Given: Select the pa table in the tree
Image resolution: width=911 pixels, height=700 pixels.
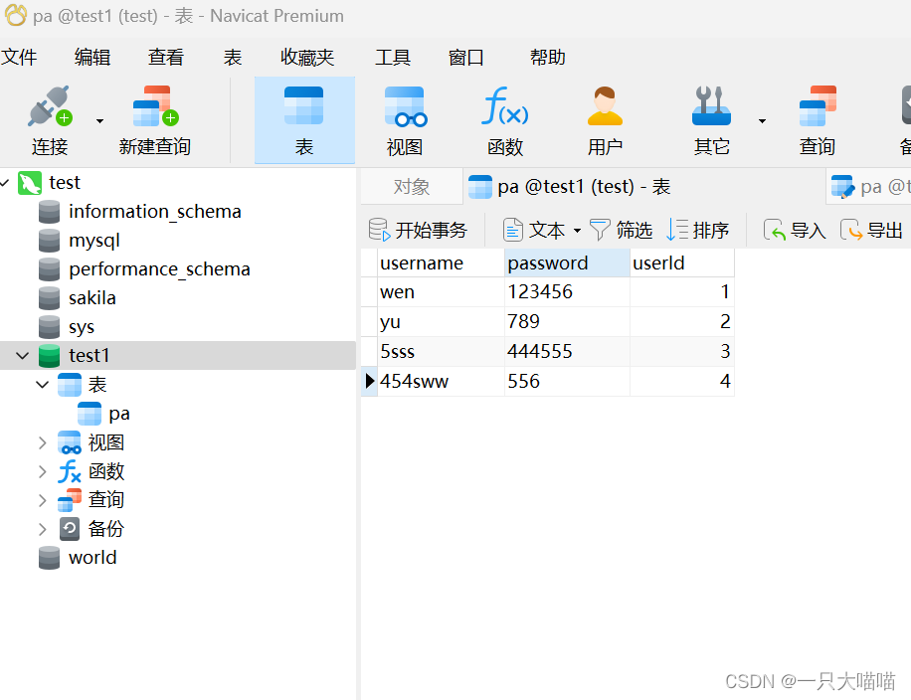Looking at the screenshot, I should (x=118, y=413).
